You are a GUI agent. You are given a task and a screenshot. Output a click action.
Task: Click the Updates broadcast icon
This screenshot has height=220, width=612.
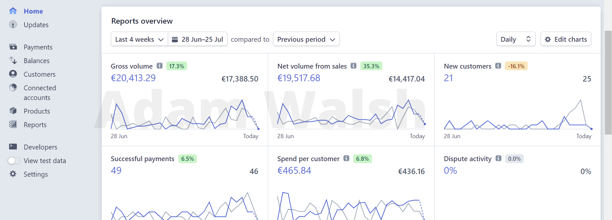[13, 25]
